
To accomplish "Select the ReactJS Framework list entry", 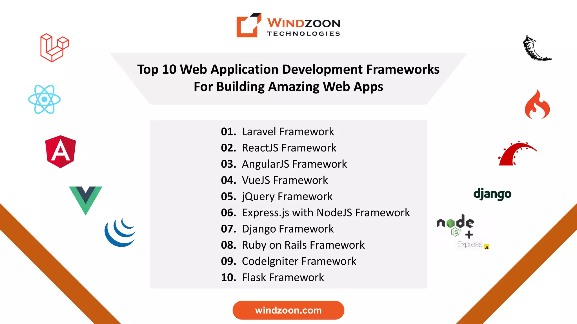I will coord(278,148).
